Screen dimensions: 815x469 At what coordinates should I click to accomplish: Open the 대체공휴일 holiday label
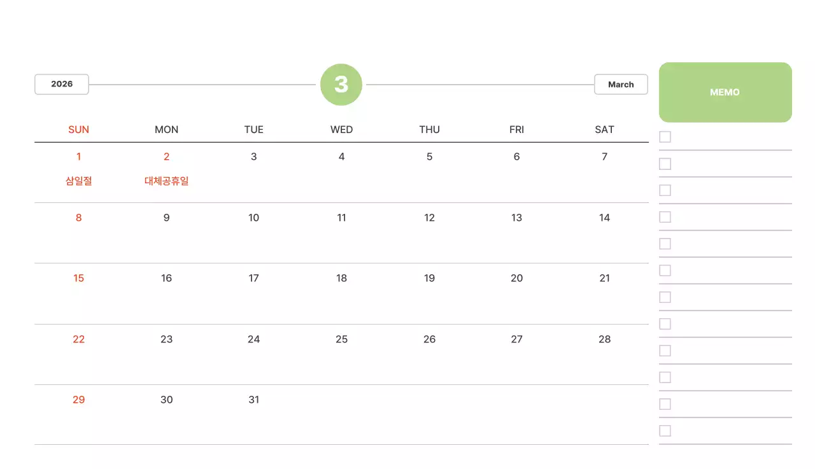coord(166,181)
